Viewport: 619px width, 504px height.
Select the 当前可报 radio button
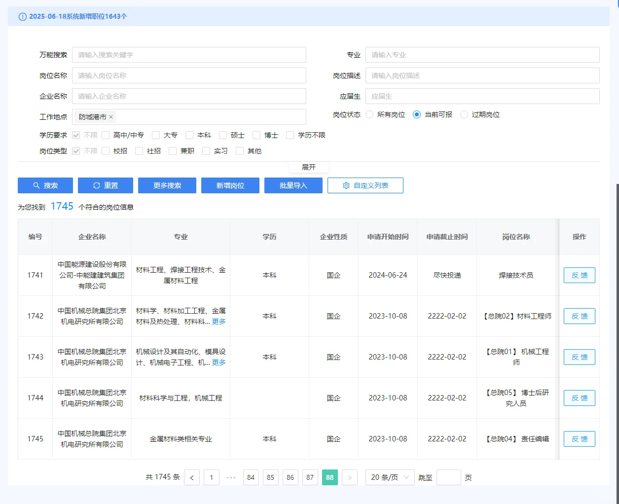(417, 114)
